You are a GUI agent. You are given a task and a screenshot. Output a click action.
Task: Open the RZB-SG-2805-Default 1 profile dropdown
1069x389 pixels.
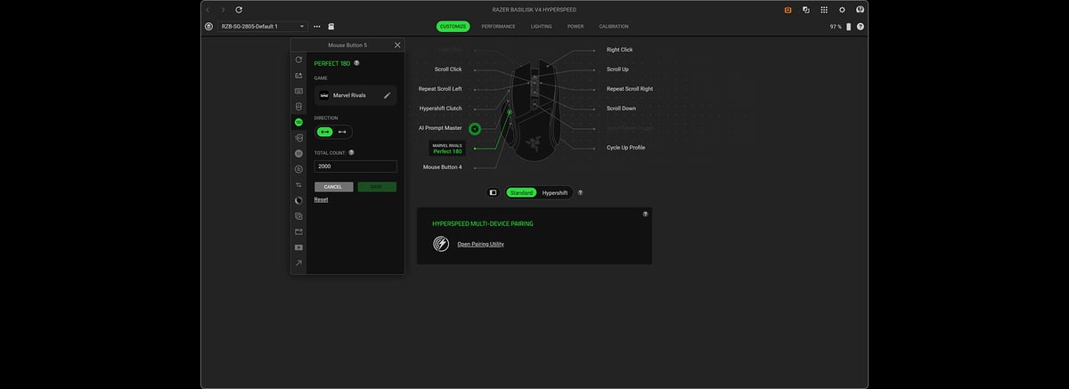(x=262, y=27)
